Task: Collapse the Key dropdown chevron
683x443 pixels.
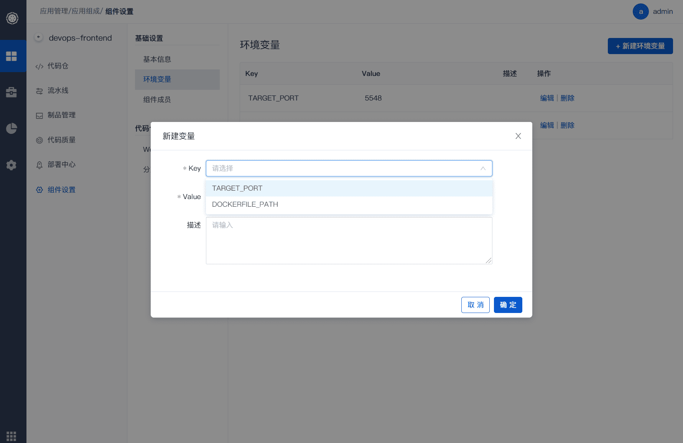Action: [x=483, y=168]
